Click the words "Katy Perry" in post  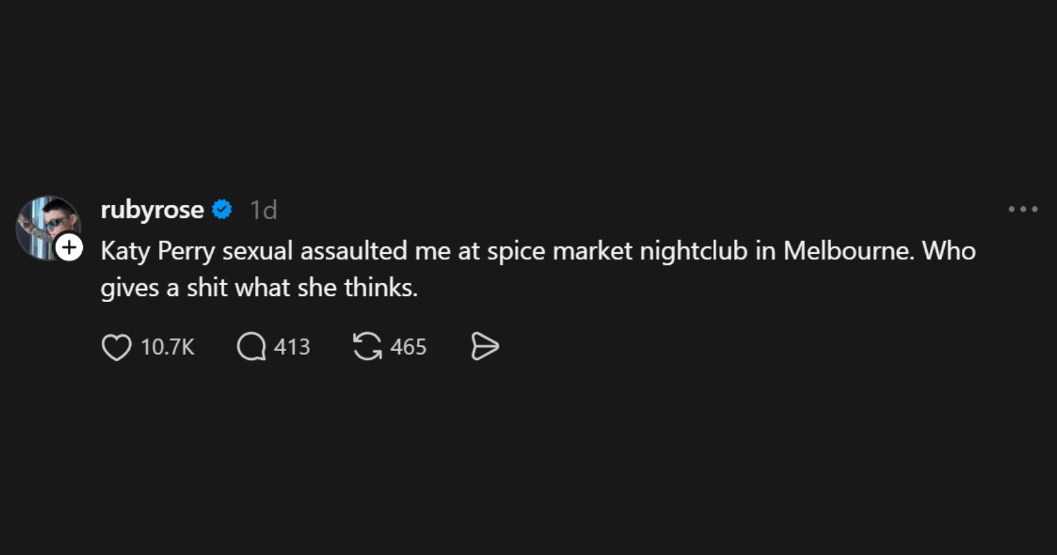(x=157, y=251)
